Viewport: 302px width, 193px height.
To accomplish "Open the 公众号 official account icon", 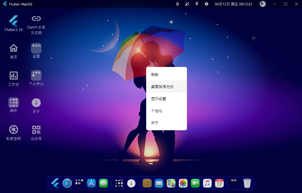I will 36,130.
